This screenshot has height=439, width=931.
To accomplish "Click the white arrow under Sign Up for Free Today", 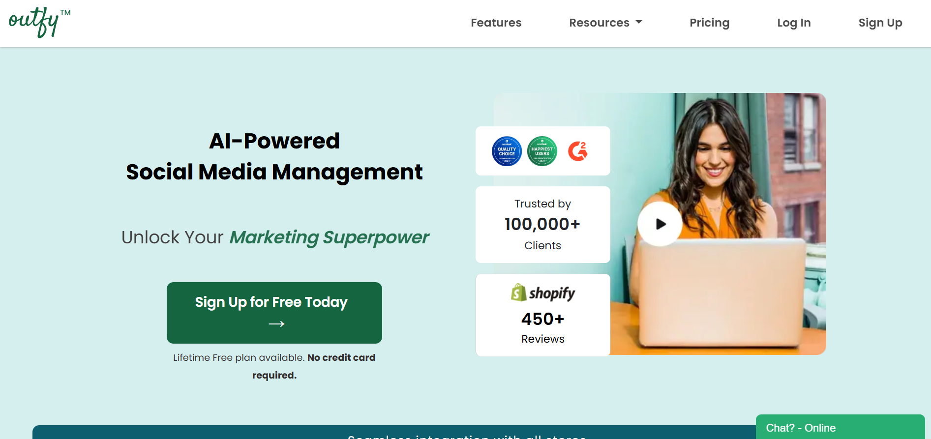I will [276, 323].
